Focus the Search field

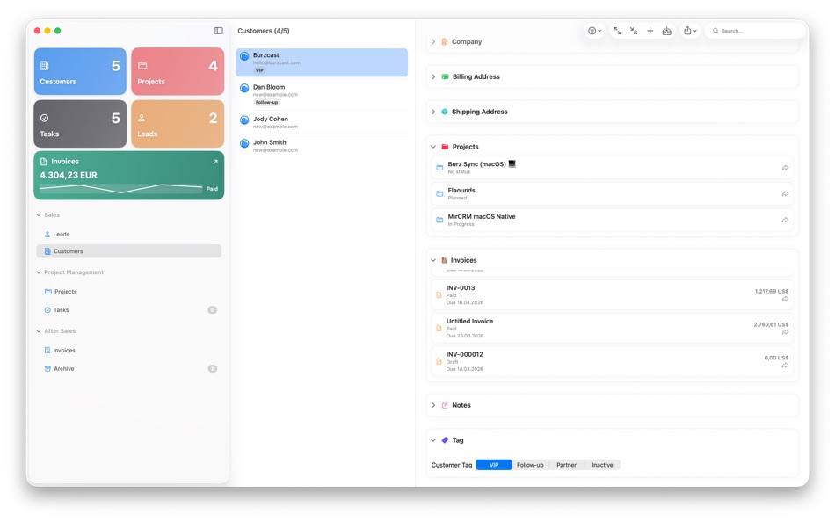click(755, 31)
